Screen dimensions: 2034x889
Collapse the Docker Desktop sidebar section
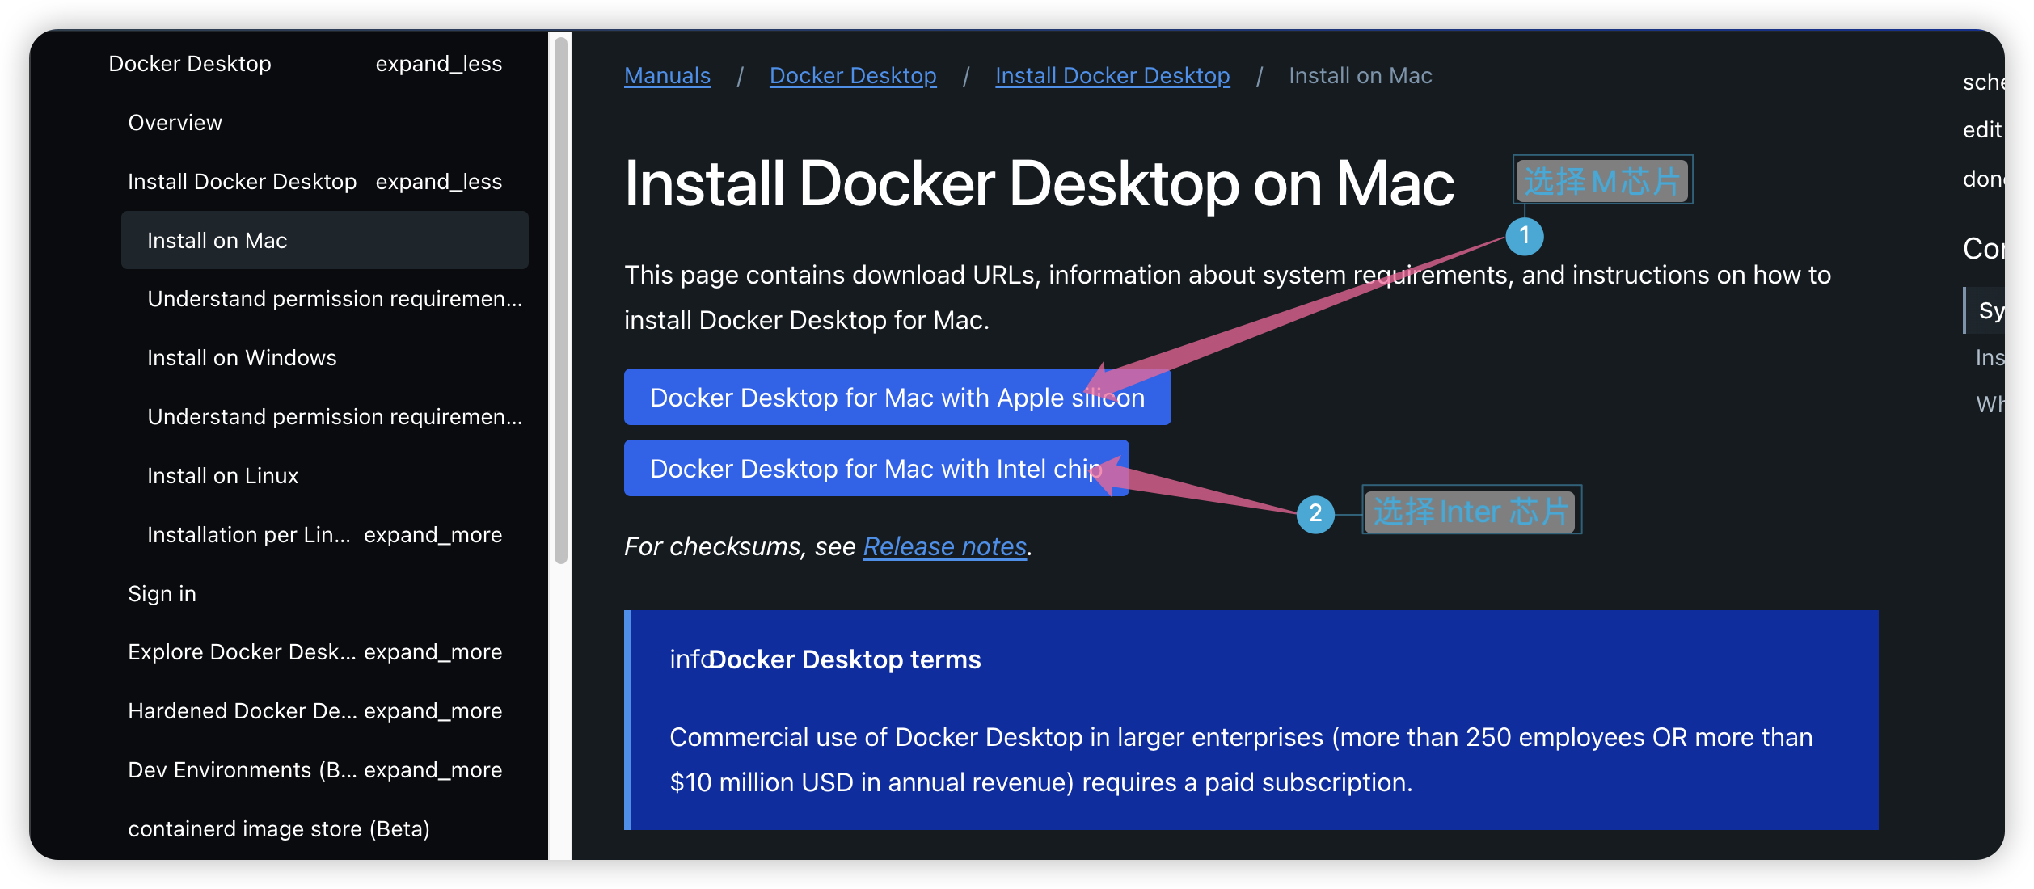point(437,63)
